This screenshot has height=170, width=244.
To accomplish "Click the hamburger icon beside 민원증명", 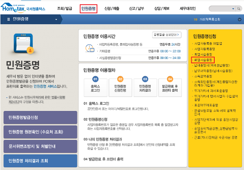I will pyautogui.click(x=8, y=19).
